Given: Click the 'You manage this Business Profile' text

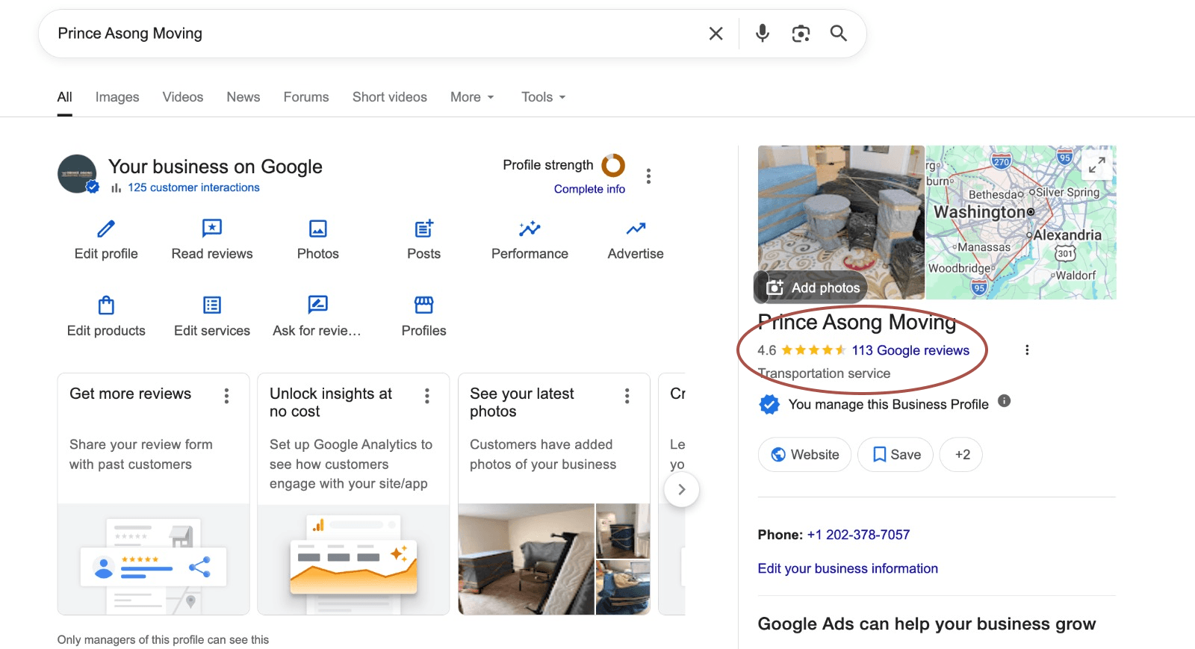Looking at the screenshot, I should pyautogui.click(x=889, y=405).
